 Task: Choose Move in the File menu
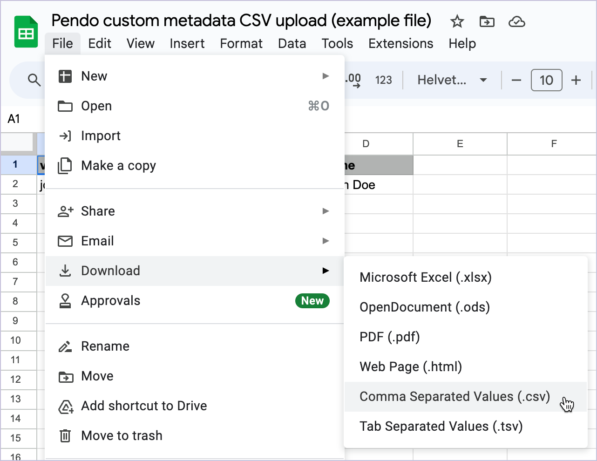coord(195,376)
